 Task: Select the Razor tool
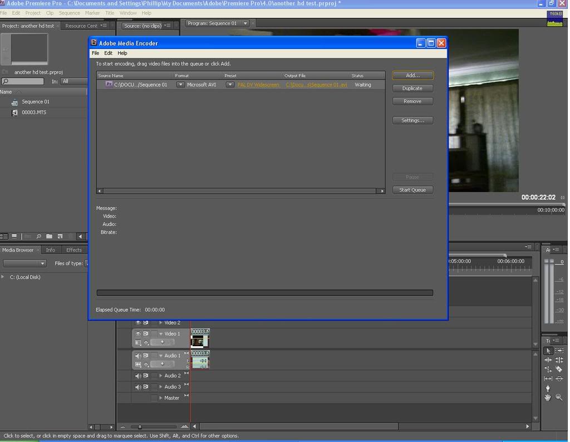(x=559, y=369)
